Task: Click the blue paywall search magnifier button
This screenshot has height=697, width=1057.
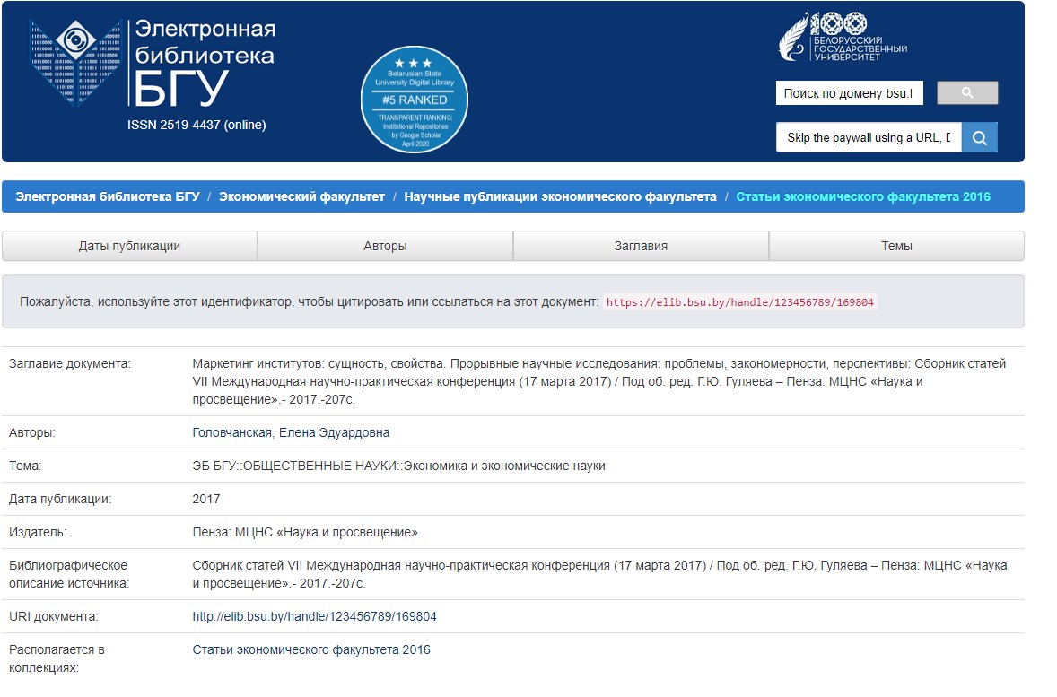Action: point(980,137)
